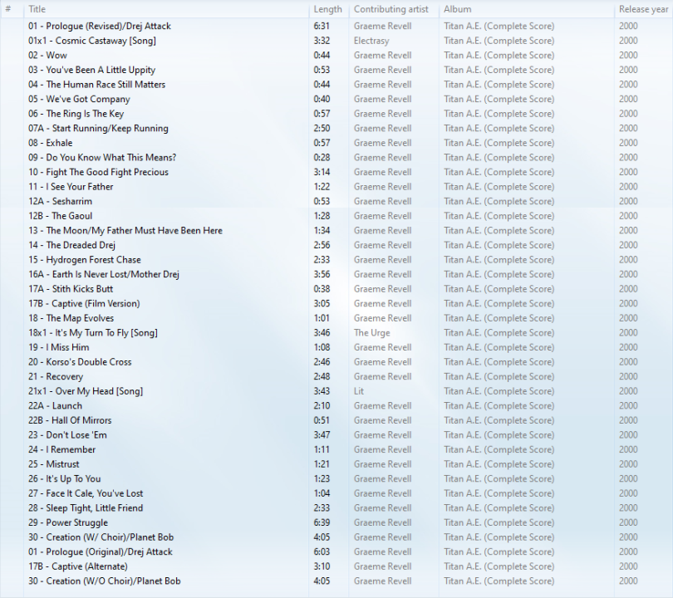673x598 pixels.
Task: Select '29 - Power Struggle'
Action: [x=68, y=522]
